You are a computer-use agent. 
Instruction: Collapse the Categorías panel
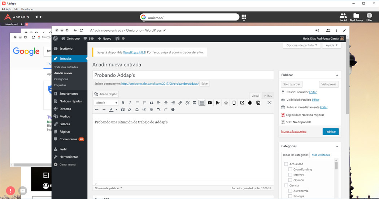coord(337,146)
